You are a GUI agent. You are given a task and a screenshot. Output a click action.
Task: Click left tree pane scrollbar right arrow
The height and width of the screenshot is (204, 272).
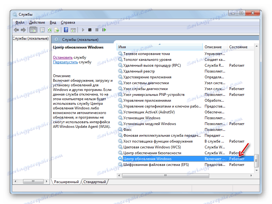pyautogui.click(x=46, y=182)
